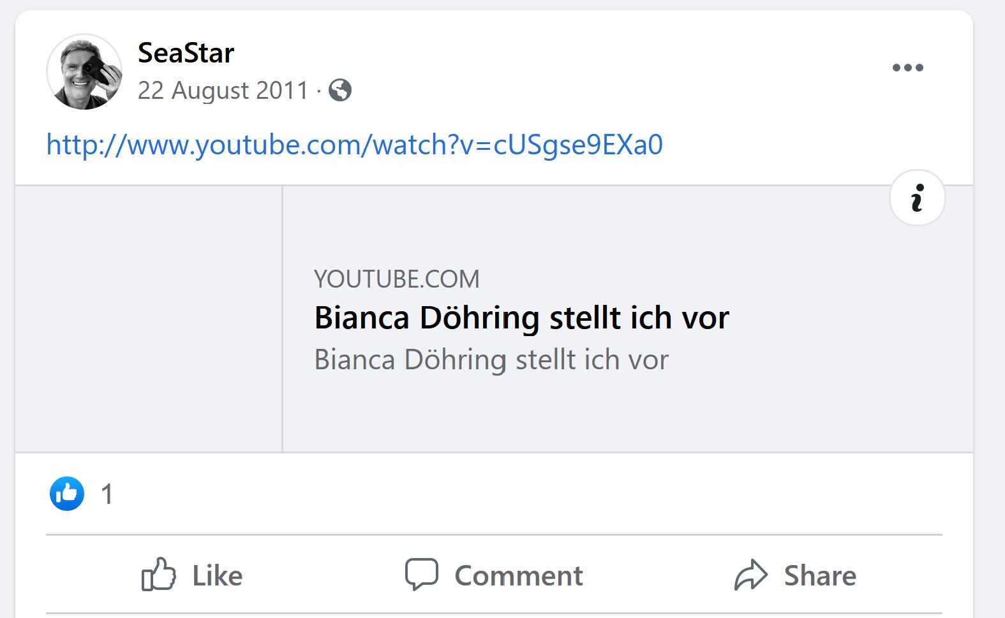Click the curved arrow Share icon

750,575
